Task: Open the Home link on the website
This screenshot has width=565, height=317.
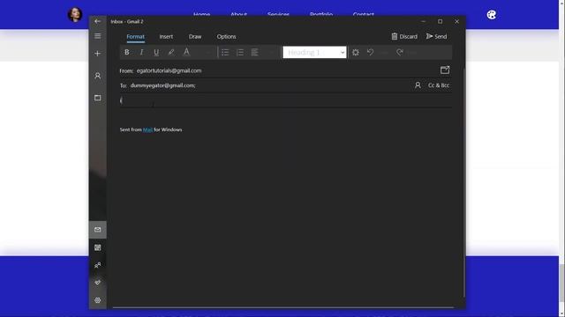Action: [x=202, y=15]
